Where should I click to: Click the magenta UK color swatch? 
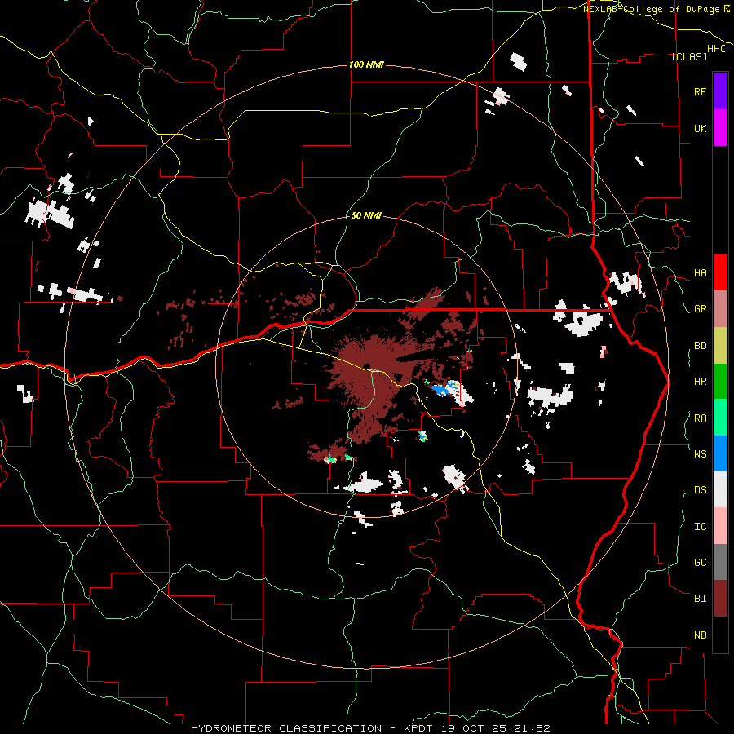click(x=720, y=128)
